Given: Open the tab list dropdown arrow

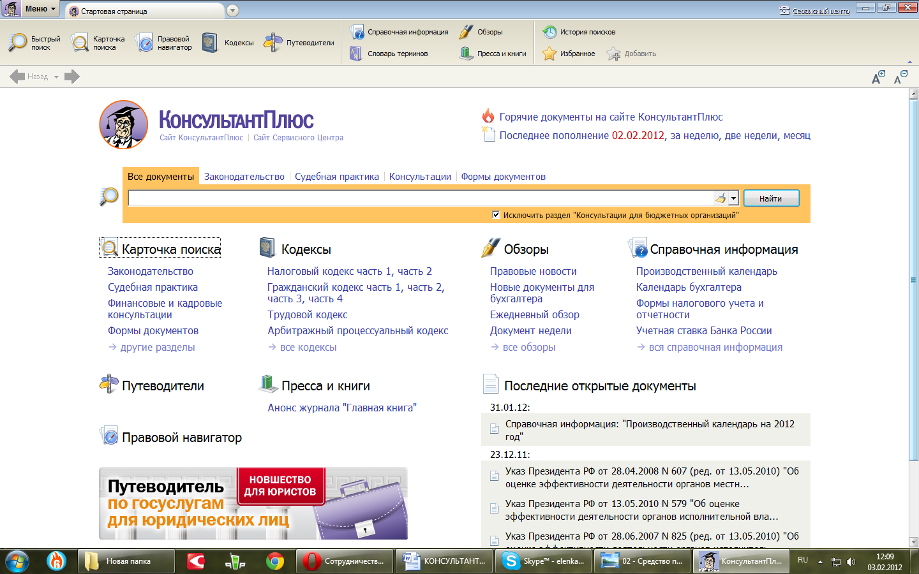Looking at the screenshot, I should coord(232,11).
